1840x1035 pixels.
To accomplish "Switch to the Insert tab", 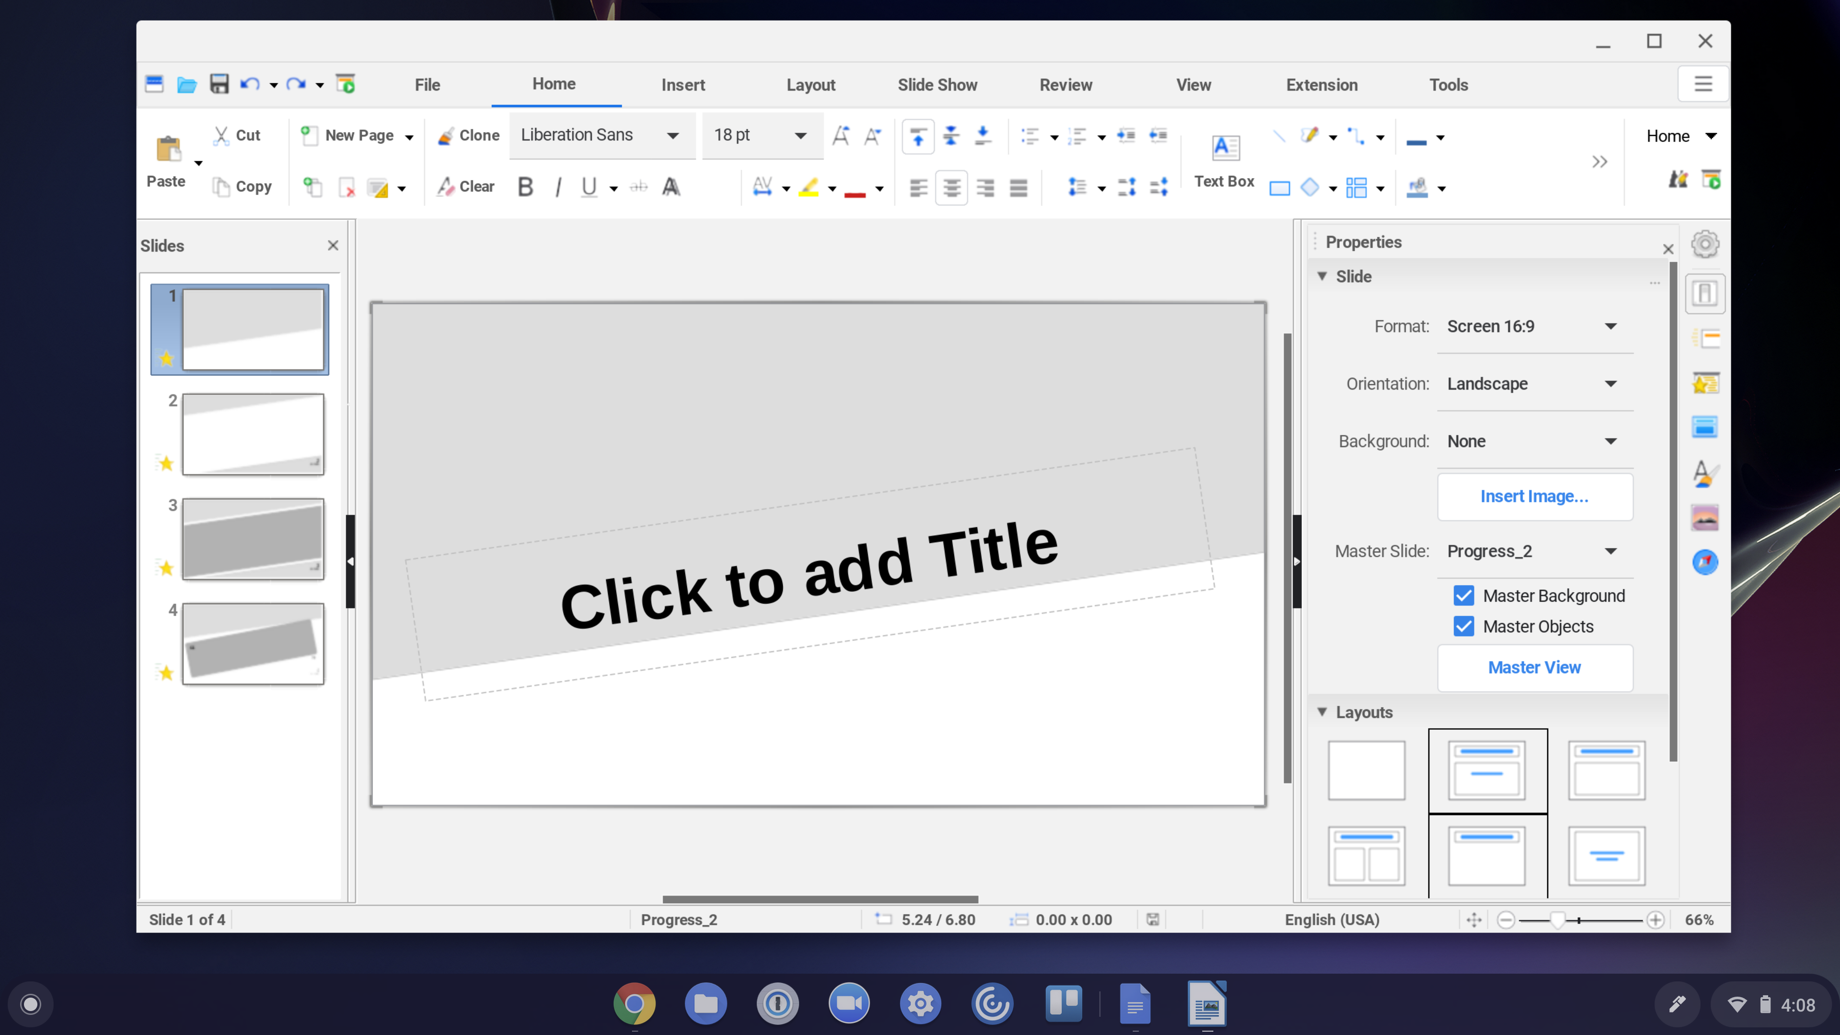I will click(x=683, y=84).
